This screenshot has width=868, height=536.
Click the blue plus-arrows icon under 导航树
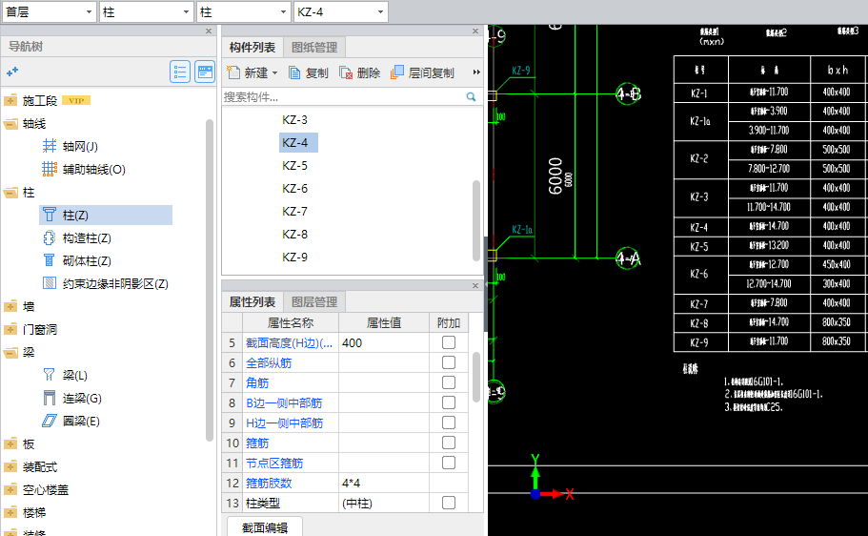(12, 72)
